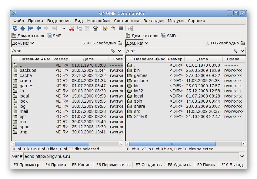Open the Модули menu

tap(175, 21)
